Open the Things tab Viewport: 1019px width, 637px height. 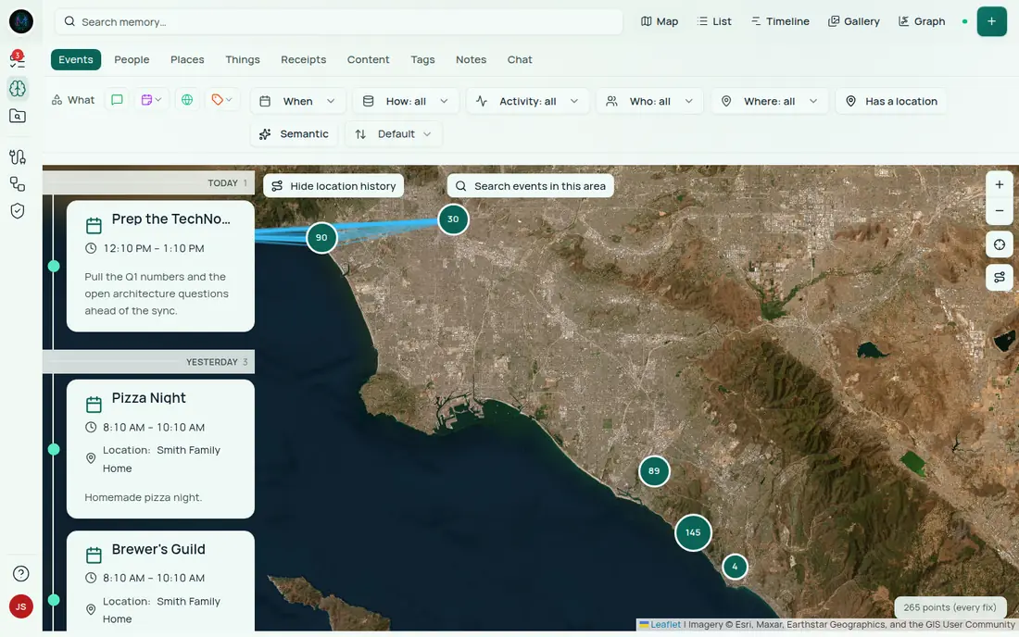(243, 59)
